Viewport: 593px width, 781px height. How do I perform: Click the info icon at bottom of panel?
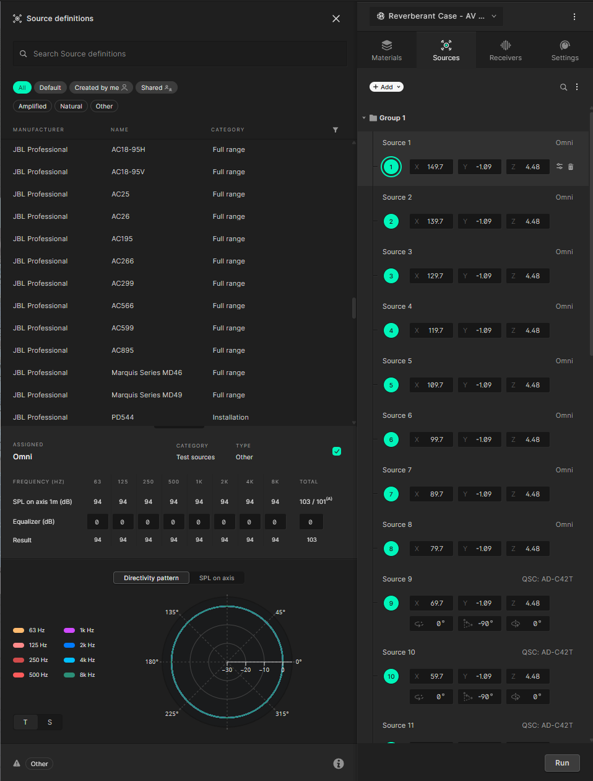(x=339, y=764)
